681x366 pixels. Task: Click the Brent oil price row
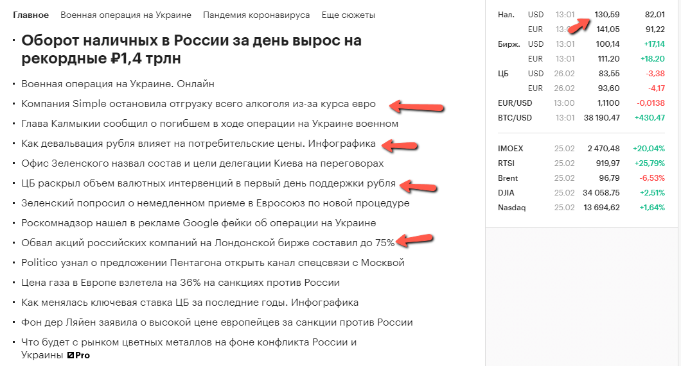point(581,178)
